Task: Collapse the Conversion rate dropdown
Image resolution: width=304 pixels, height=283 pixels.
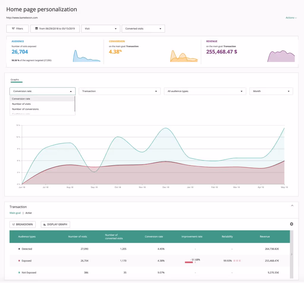Action: (x=42, y=91)
